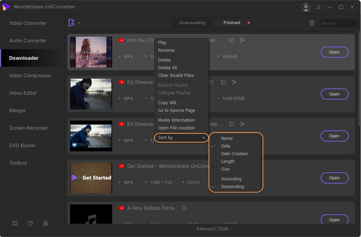Go to Video Compressor in sidebar
This screenshot has width=361, height=237.
pos(30,76)
